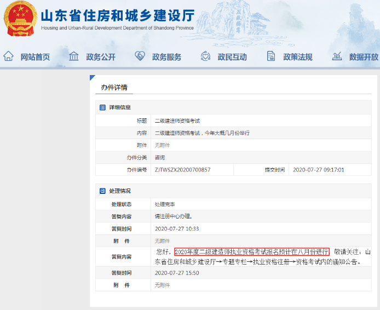Click the 详细信息 section header icon
The image size is (380, 310).
pyautogui.click(x=102, y=107)
